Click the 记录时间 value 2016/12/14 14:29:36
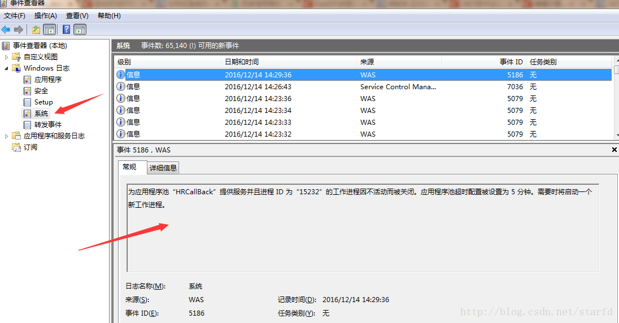The image size is (619, 323). [356, 300]
